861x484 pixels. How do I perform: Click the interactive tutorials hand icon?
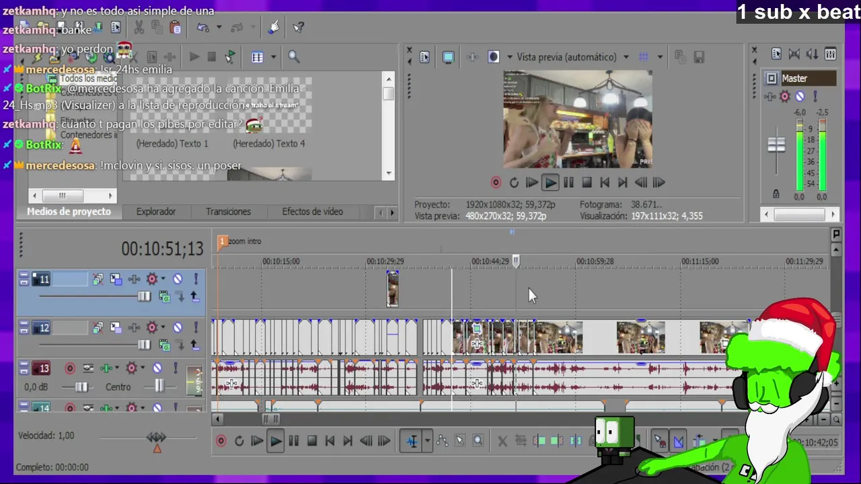(x=273, y=28)
